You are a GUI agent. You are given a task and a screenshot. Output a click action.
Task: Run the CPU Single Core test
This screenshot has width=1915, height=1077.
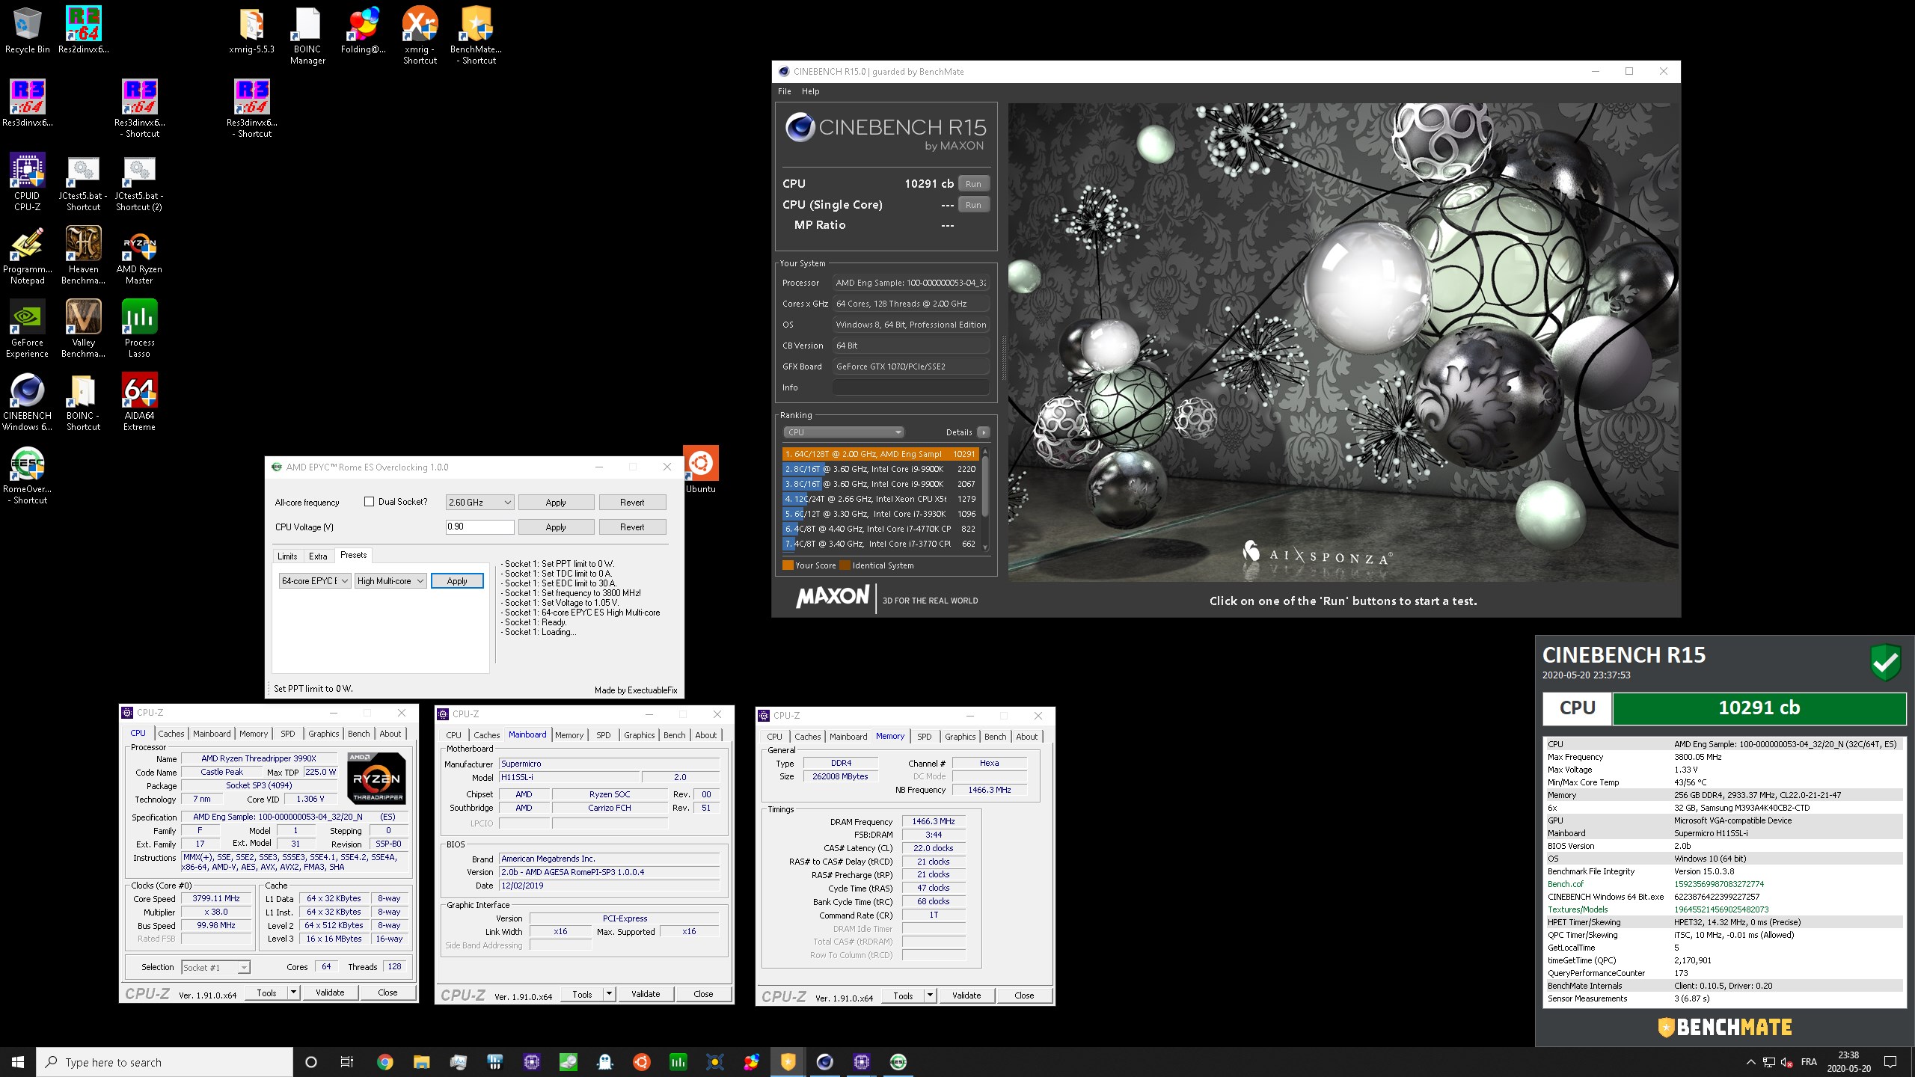pyautogui.click(x=973, y=205)
